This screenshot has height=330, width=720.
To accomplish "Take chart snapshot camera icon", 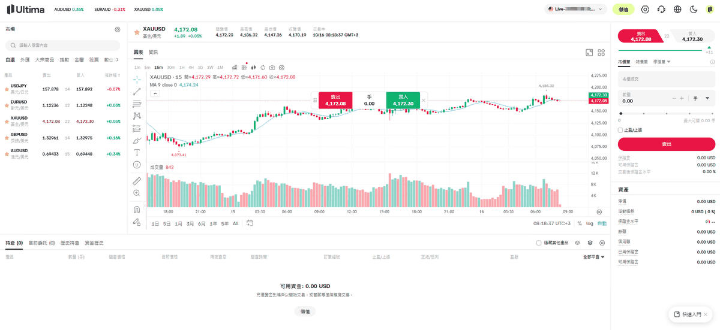I will tap(272, 67).
